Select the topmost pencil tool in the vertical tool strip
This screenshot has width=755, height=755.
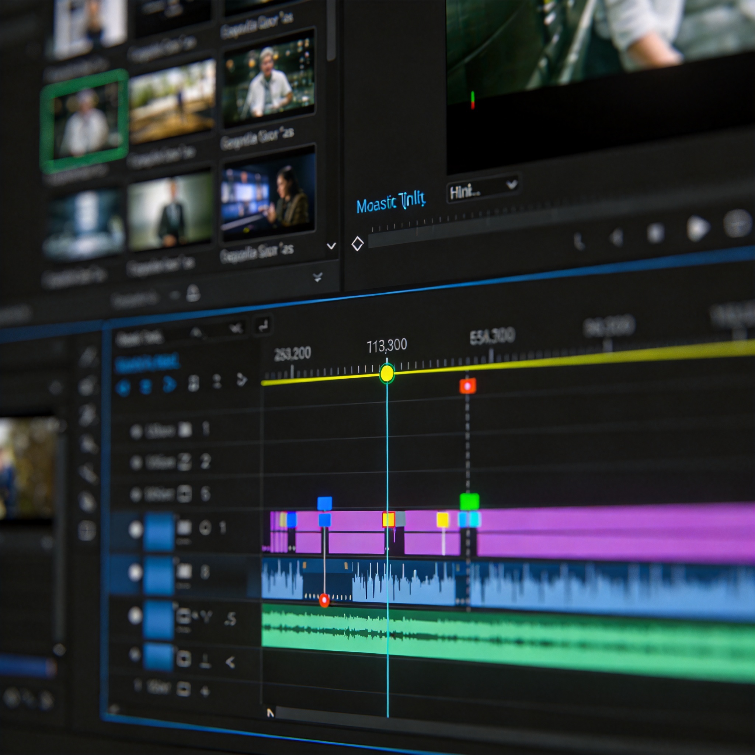[88, 357]
